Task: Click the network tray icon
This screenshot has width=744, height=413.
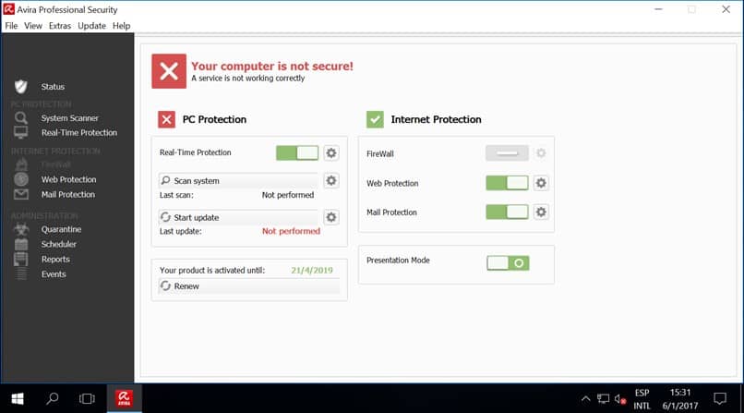Action: pyautogui.click(x=603, y=399)
